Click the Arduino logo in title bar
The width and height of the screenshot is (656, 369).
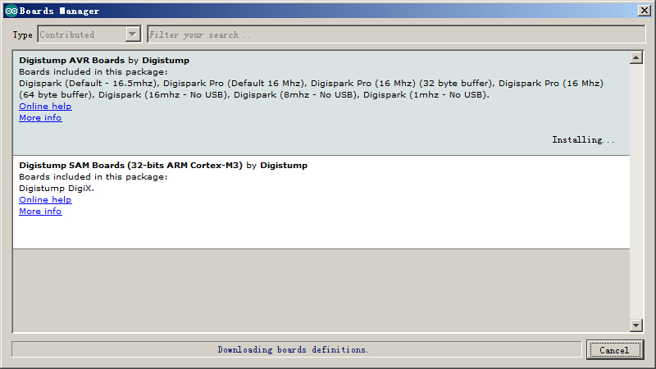pos(11,11)
